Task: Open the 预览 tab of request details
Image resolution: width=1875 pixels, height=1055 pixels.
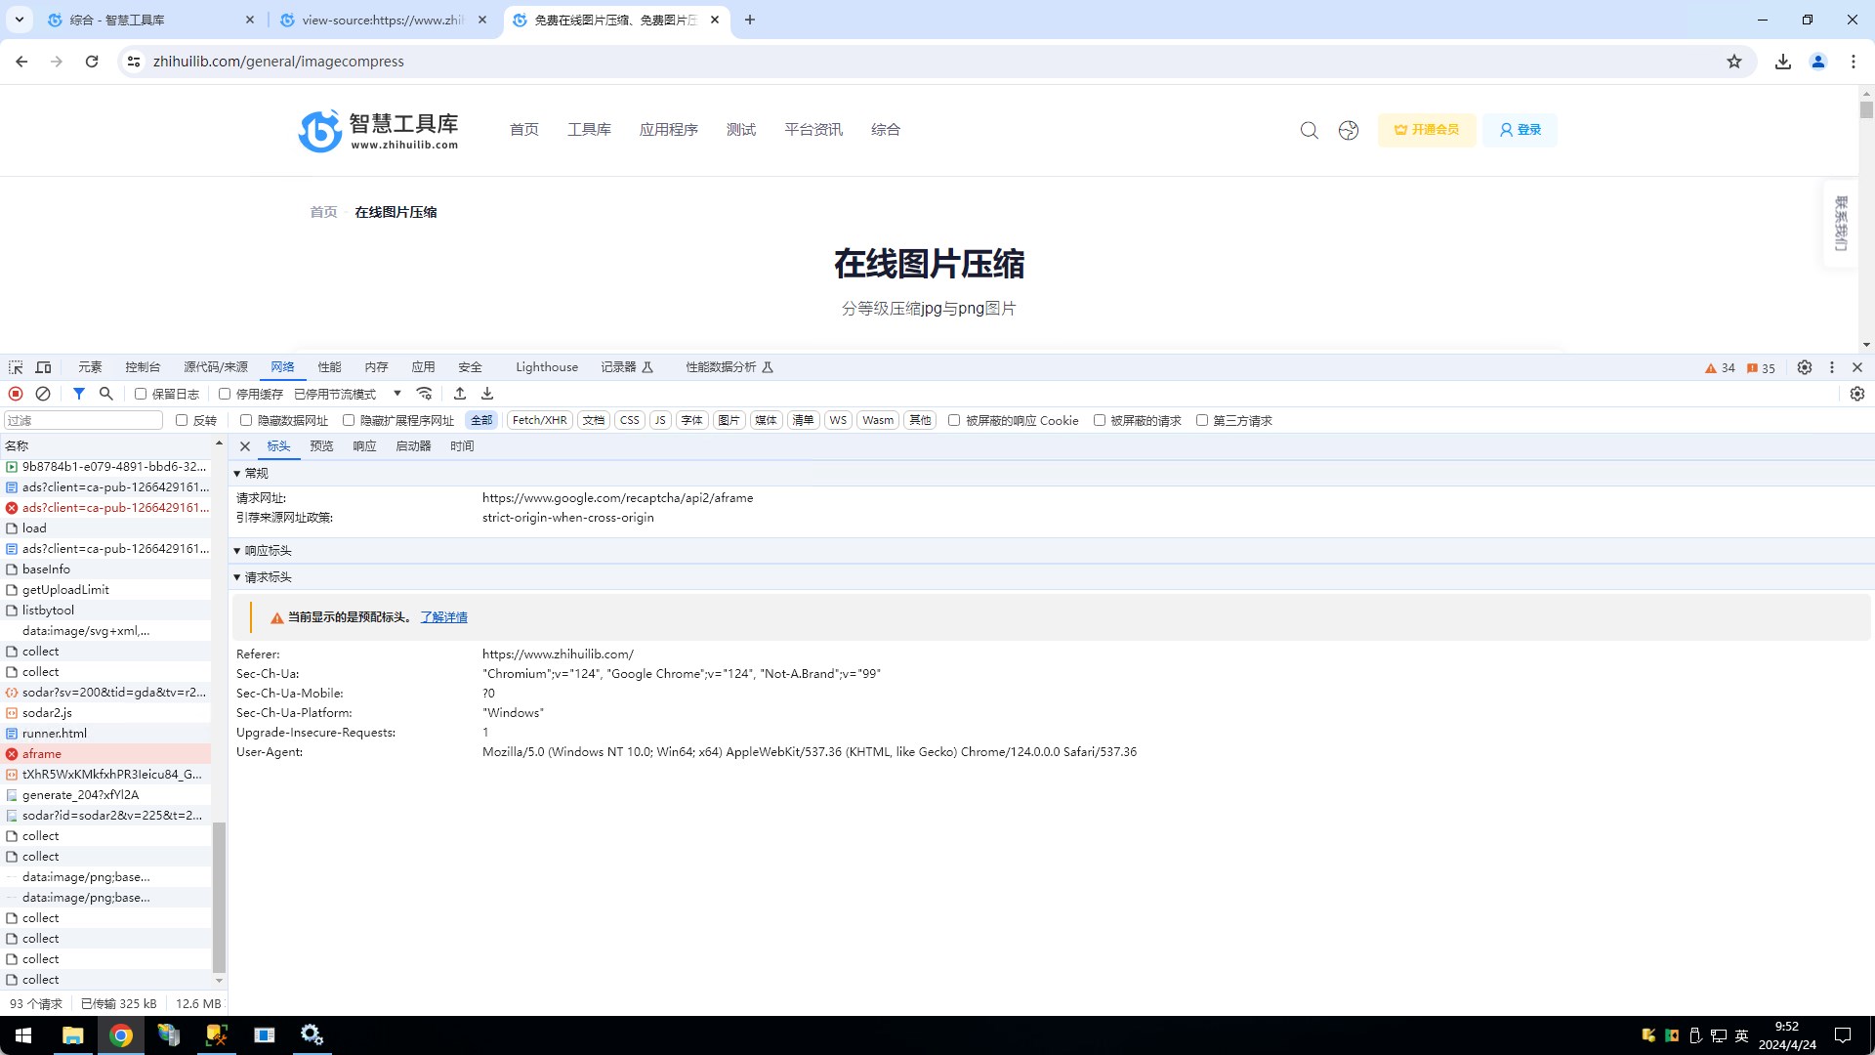Action: [x=321, y=446]
